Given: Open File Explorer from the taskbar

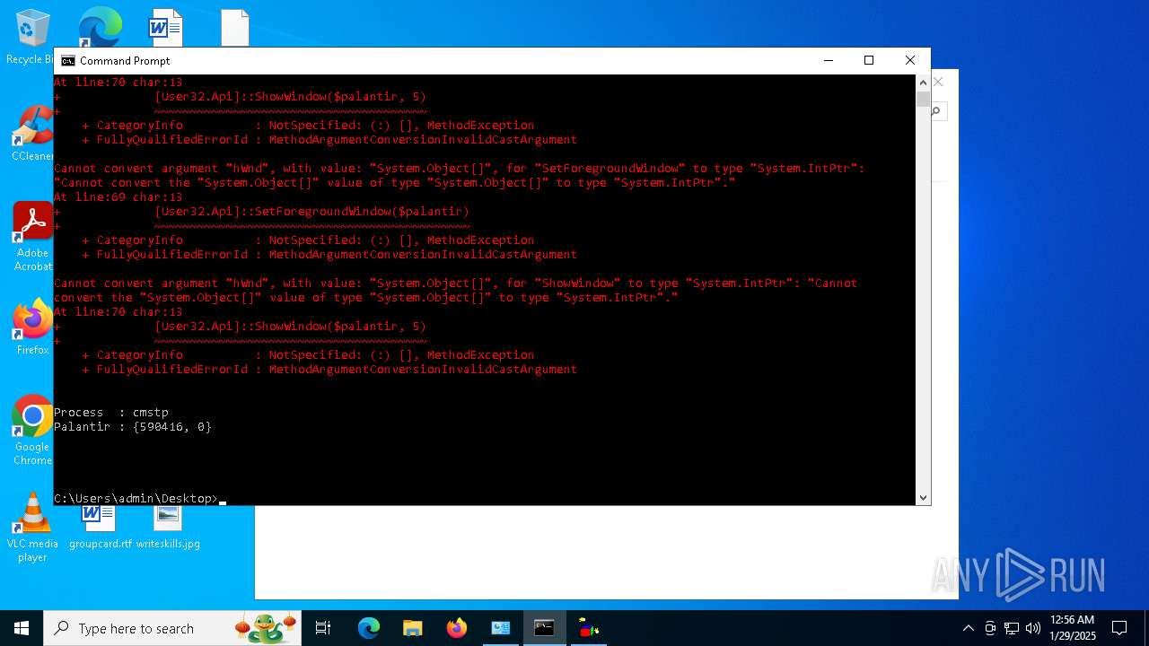Looking at the screenshot, I should [412, 628].
